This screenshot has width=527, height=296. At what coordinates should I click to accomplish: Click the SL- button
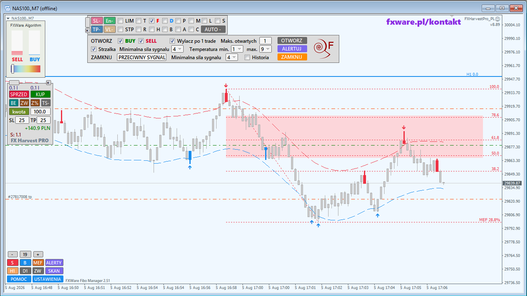coord(97,21)
